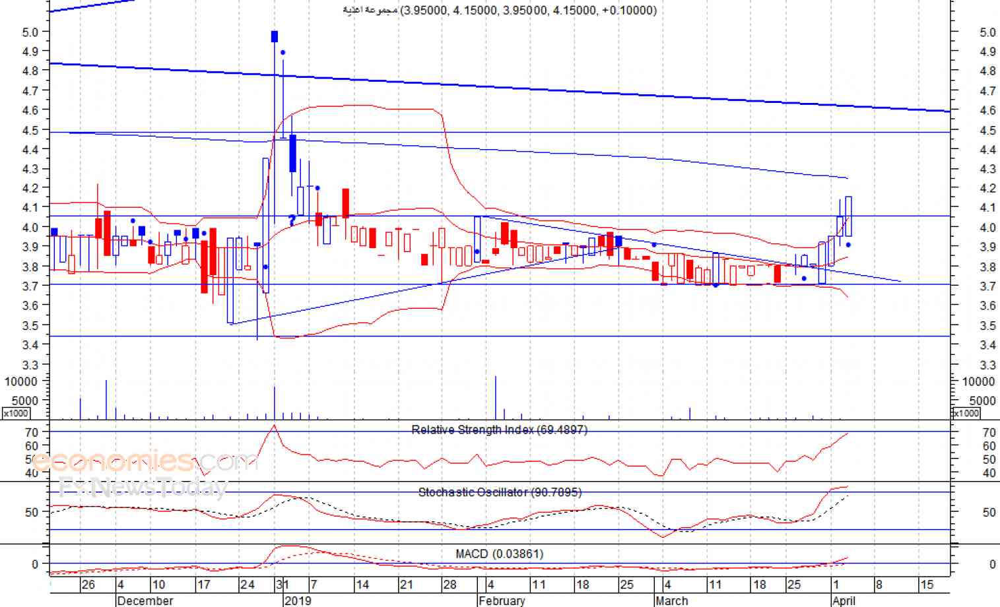Click the Stochastic 50 value on the right axis
The image size is (1000, 607).
click(989, 513)
